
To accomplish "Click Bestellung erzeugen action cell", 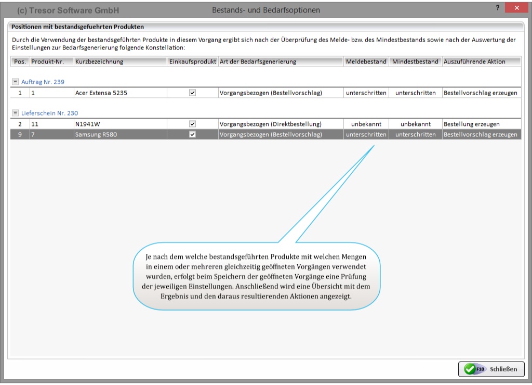I will 471,124.
